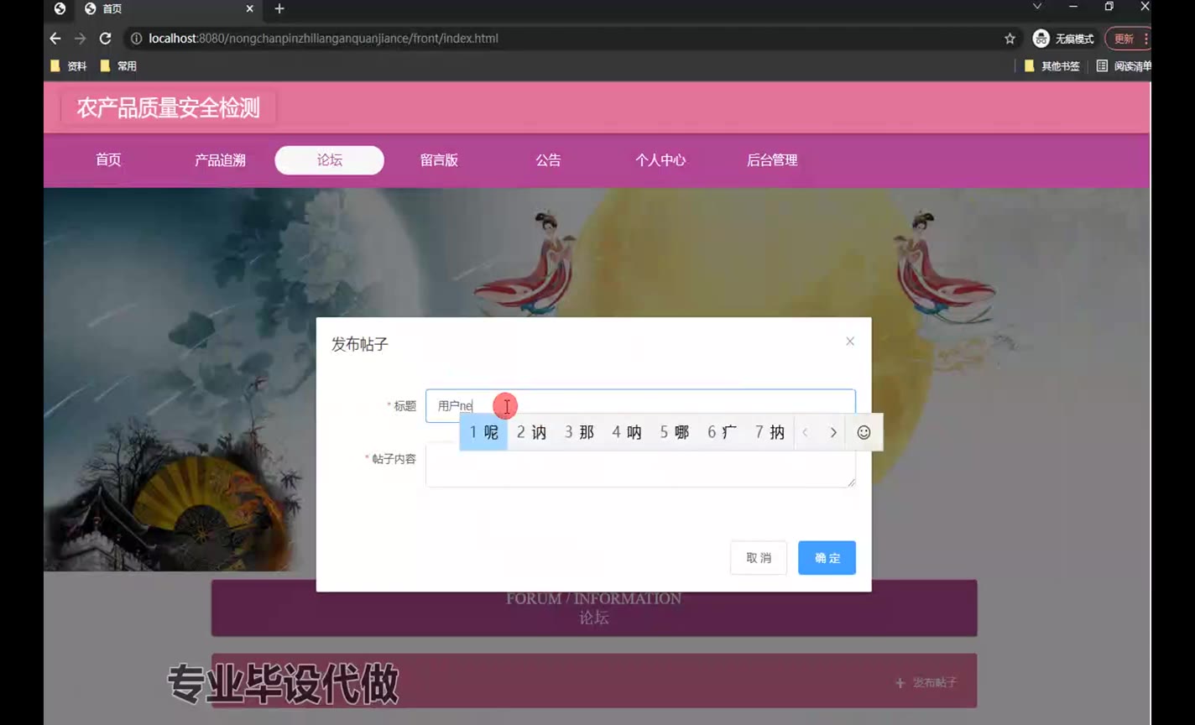Open the 留言版 navigation item
This screenshot has width=1195, height=725.
tap(439, 160)
